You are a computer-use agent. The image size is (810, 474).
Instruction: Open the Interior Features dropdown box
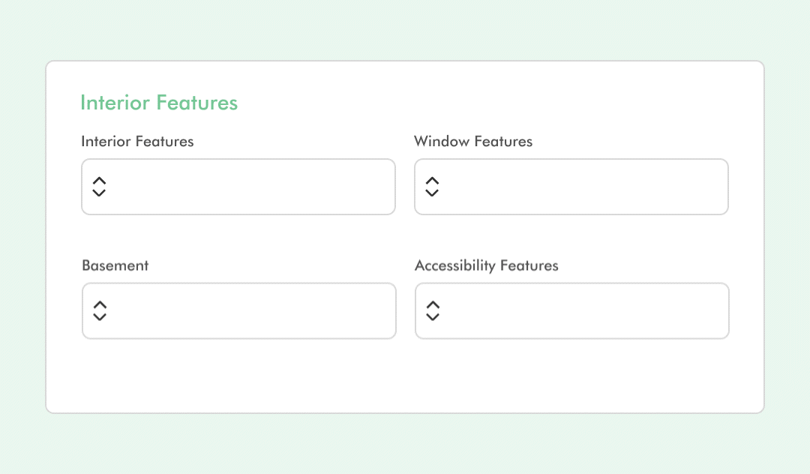tap(238, 187)
